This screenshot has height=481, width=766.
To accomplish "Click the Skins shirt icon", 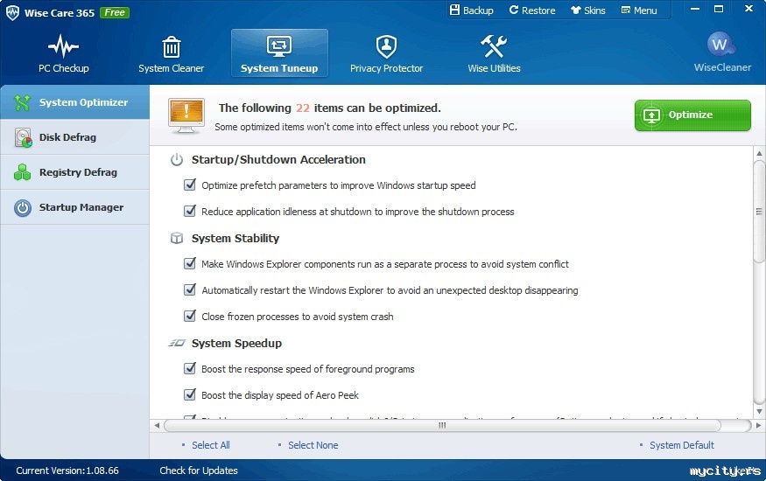I will (x=576, y=10).
